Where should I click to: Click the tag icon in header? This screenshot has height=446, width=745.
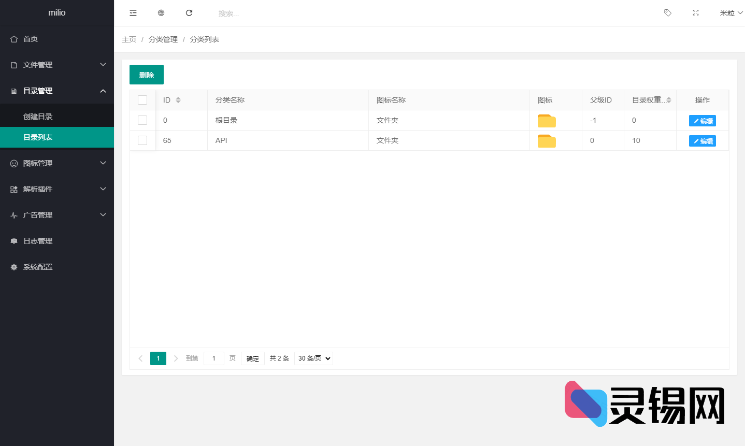point(668,13)
